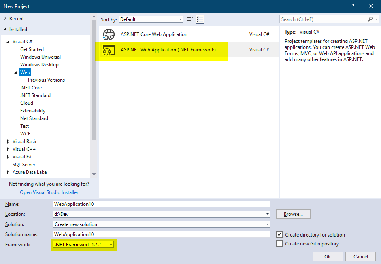The width and height of the screenshot is (381, 264).
Task: Open the Location dropdown arrow
Action: click(x=267, y=214)
